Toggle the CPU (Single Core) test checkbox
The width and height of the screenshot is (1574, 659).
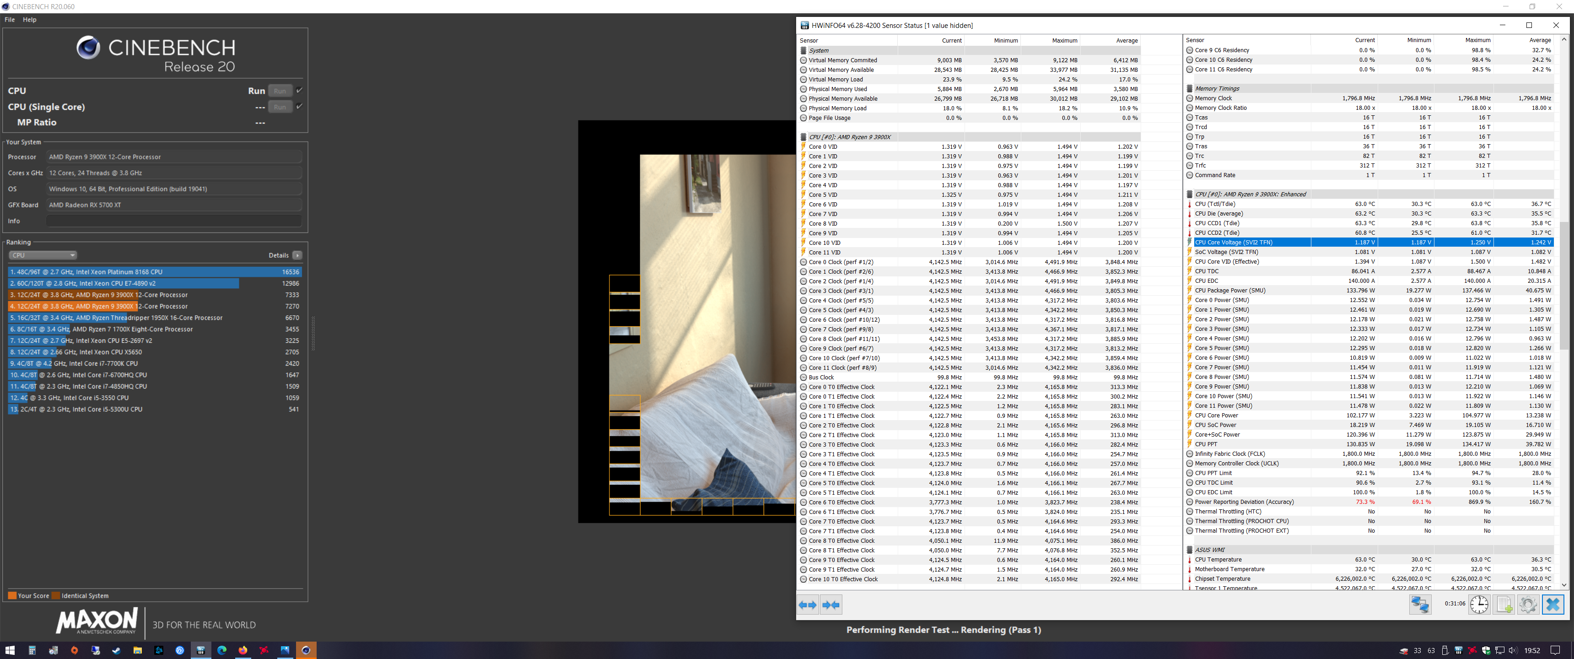[299, 106]
